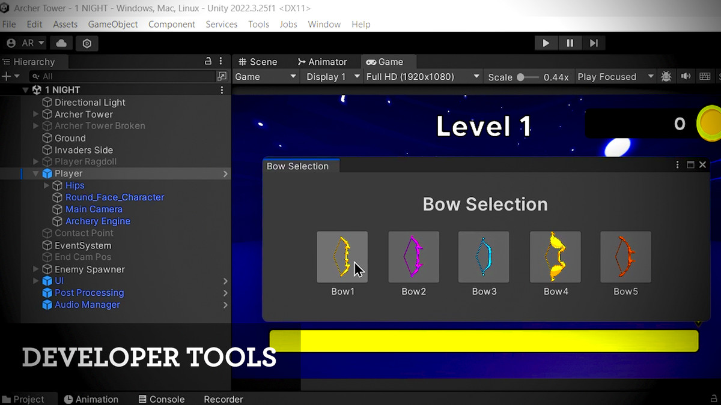Screen dimensions: 721x405
Task: Toggle the Hierarchy panel lock icon
Action: tap(208, 61)
